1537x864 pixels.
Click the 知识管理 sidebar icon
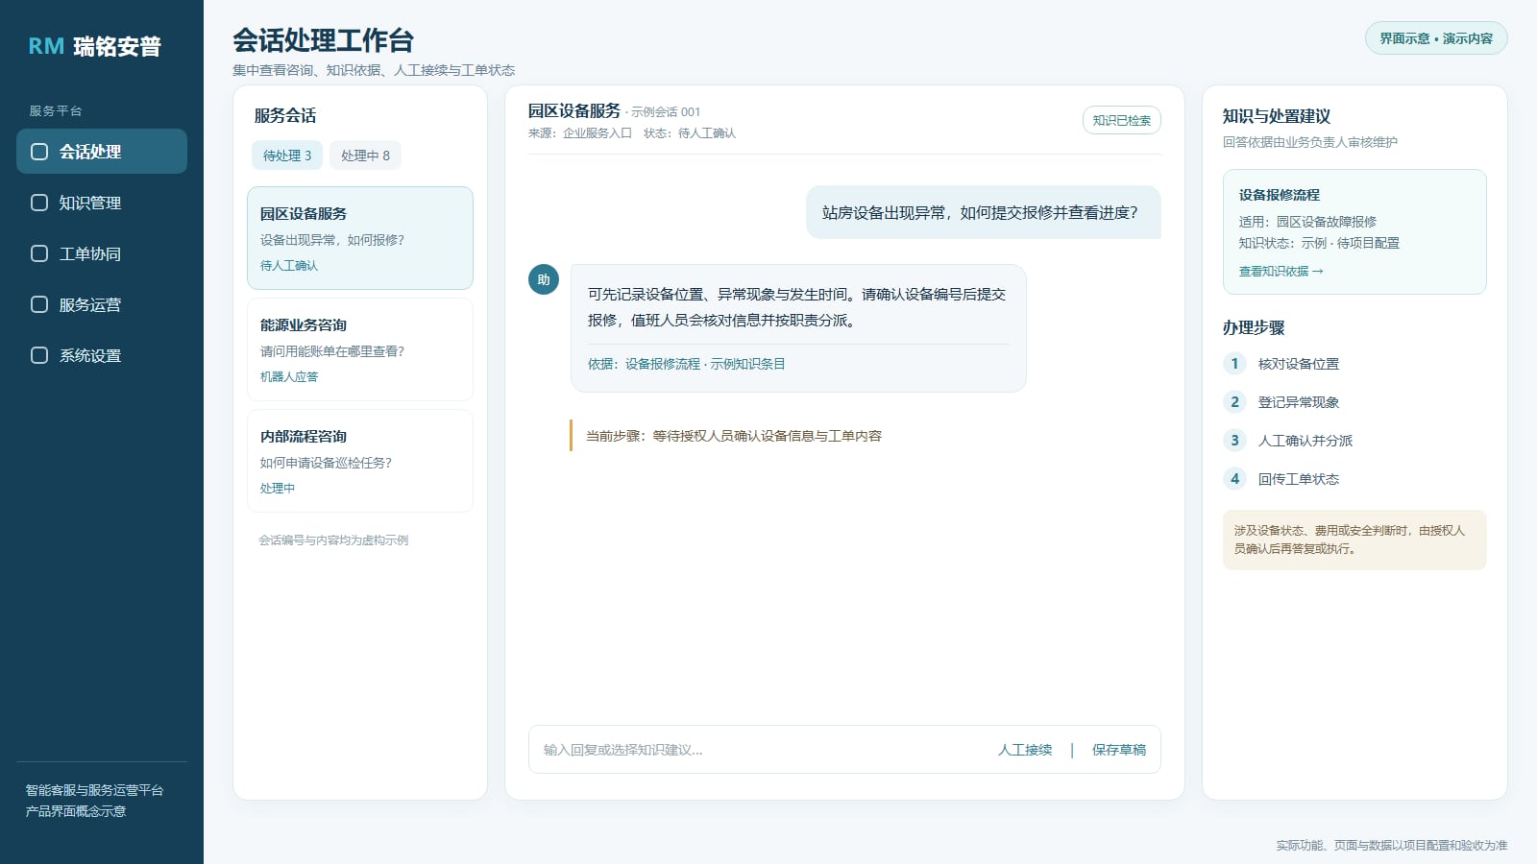click(39, 203)
